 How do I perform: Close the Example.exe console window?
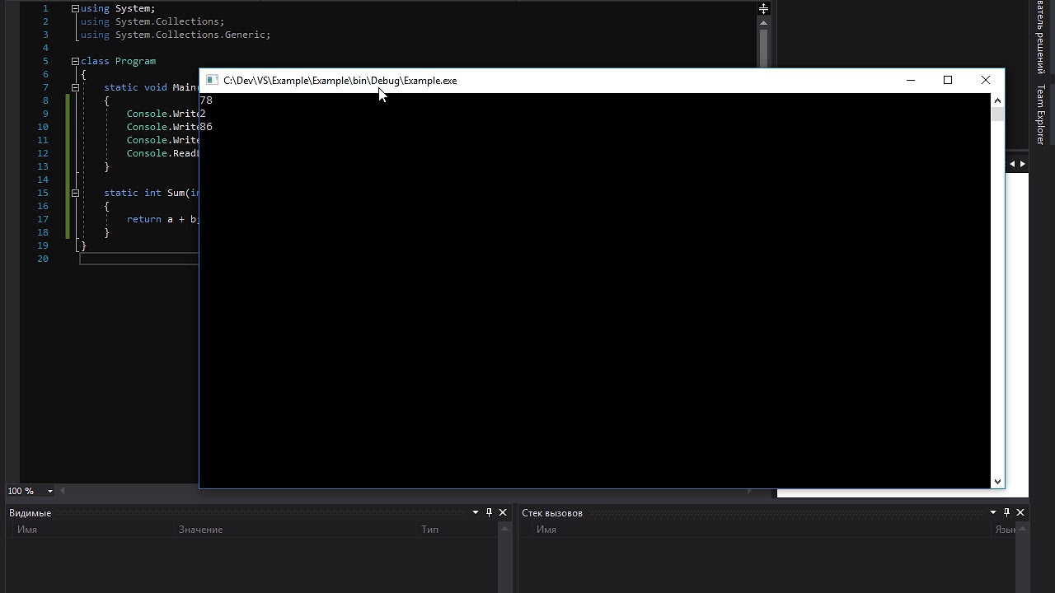coord(985,80)
